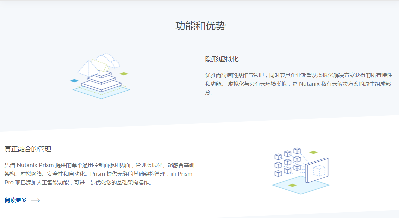Select the monitor panel in the Prism illustration

coord(317,170)
